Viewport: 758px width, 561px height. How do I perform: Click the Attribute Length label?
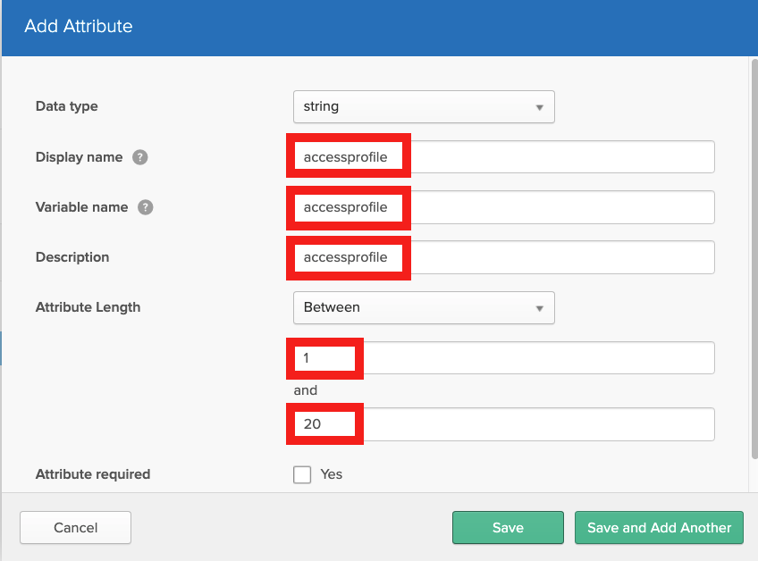(x=88, y=307)
